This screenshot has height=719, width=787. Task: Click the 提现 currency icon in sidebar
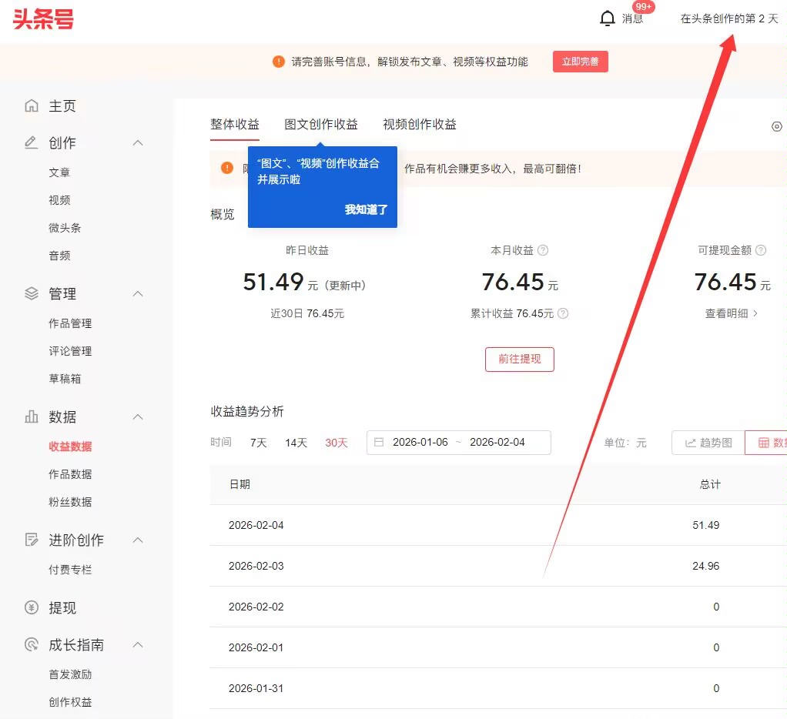(30, 607)
